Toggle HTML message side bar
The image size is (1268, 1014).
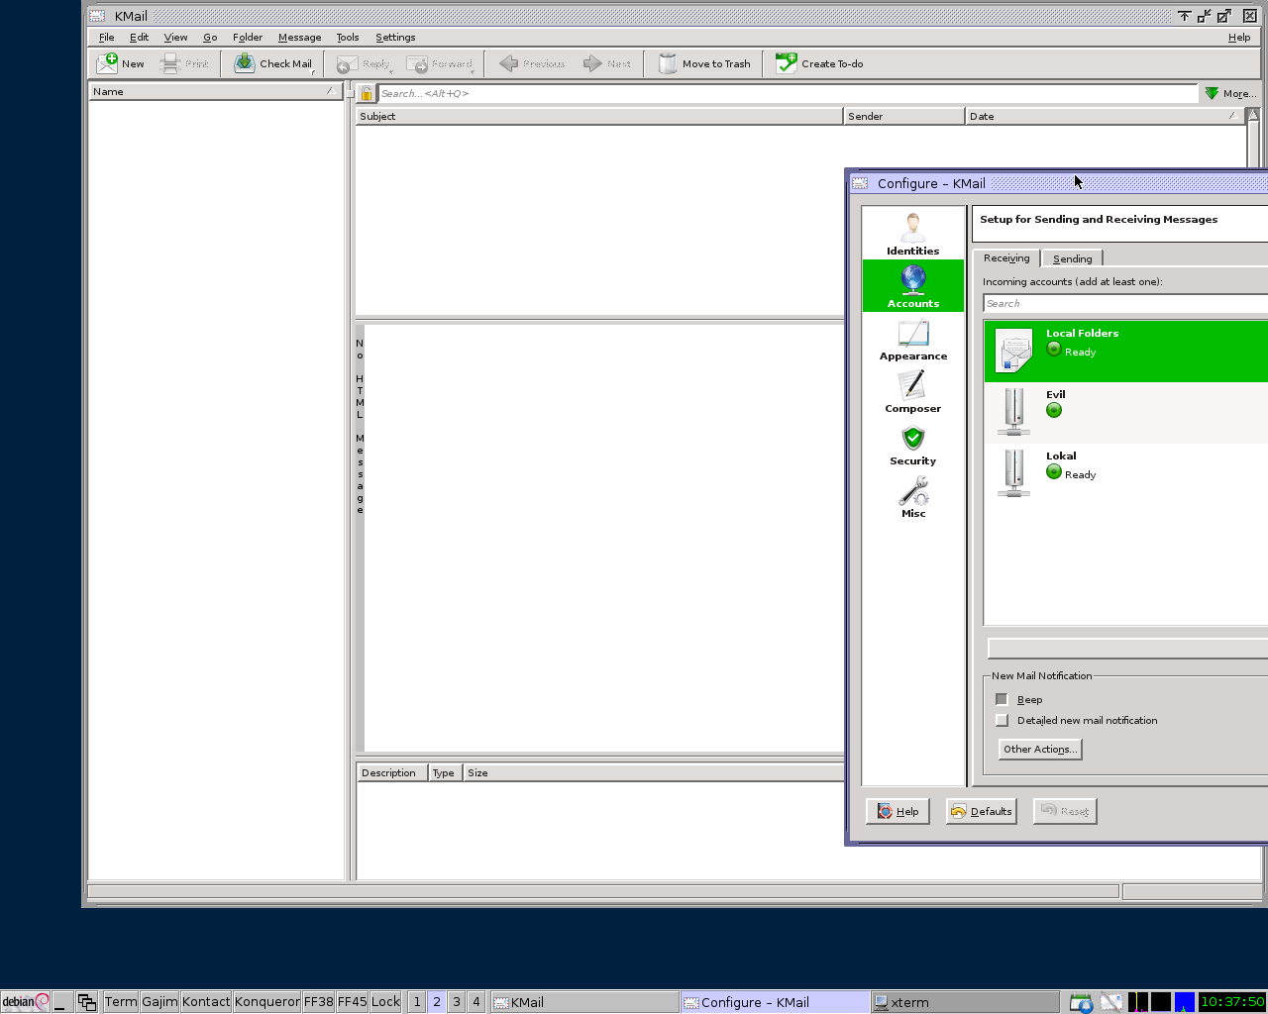pos(360,539)
